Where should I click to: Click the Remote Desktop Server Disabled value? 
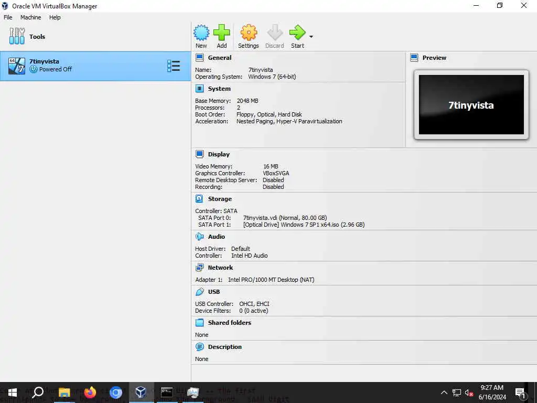[273, 180]
